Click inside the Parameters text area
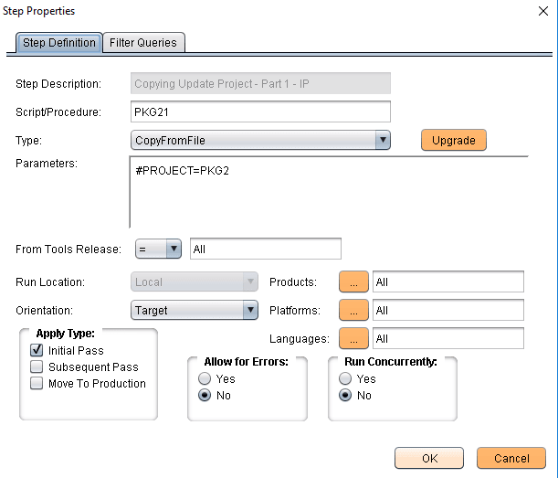558x478 pixels. click(329, 192)
